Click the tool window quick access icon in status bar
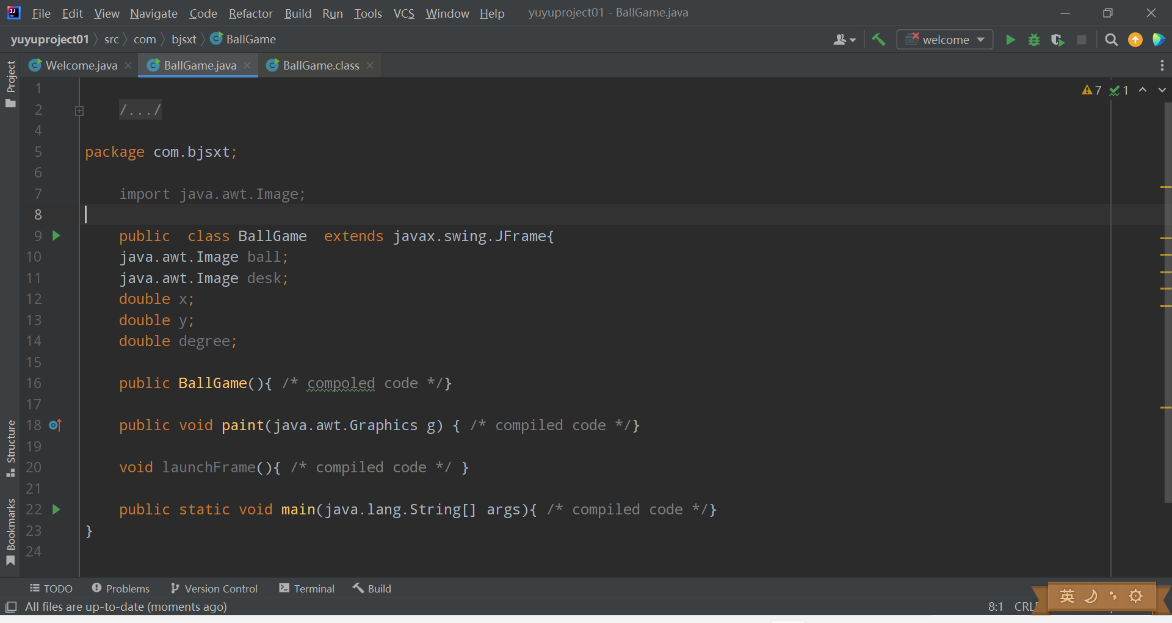The width and height of the screenshot is (1172, 623). click(x=11, y=607)
